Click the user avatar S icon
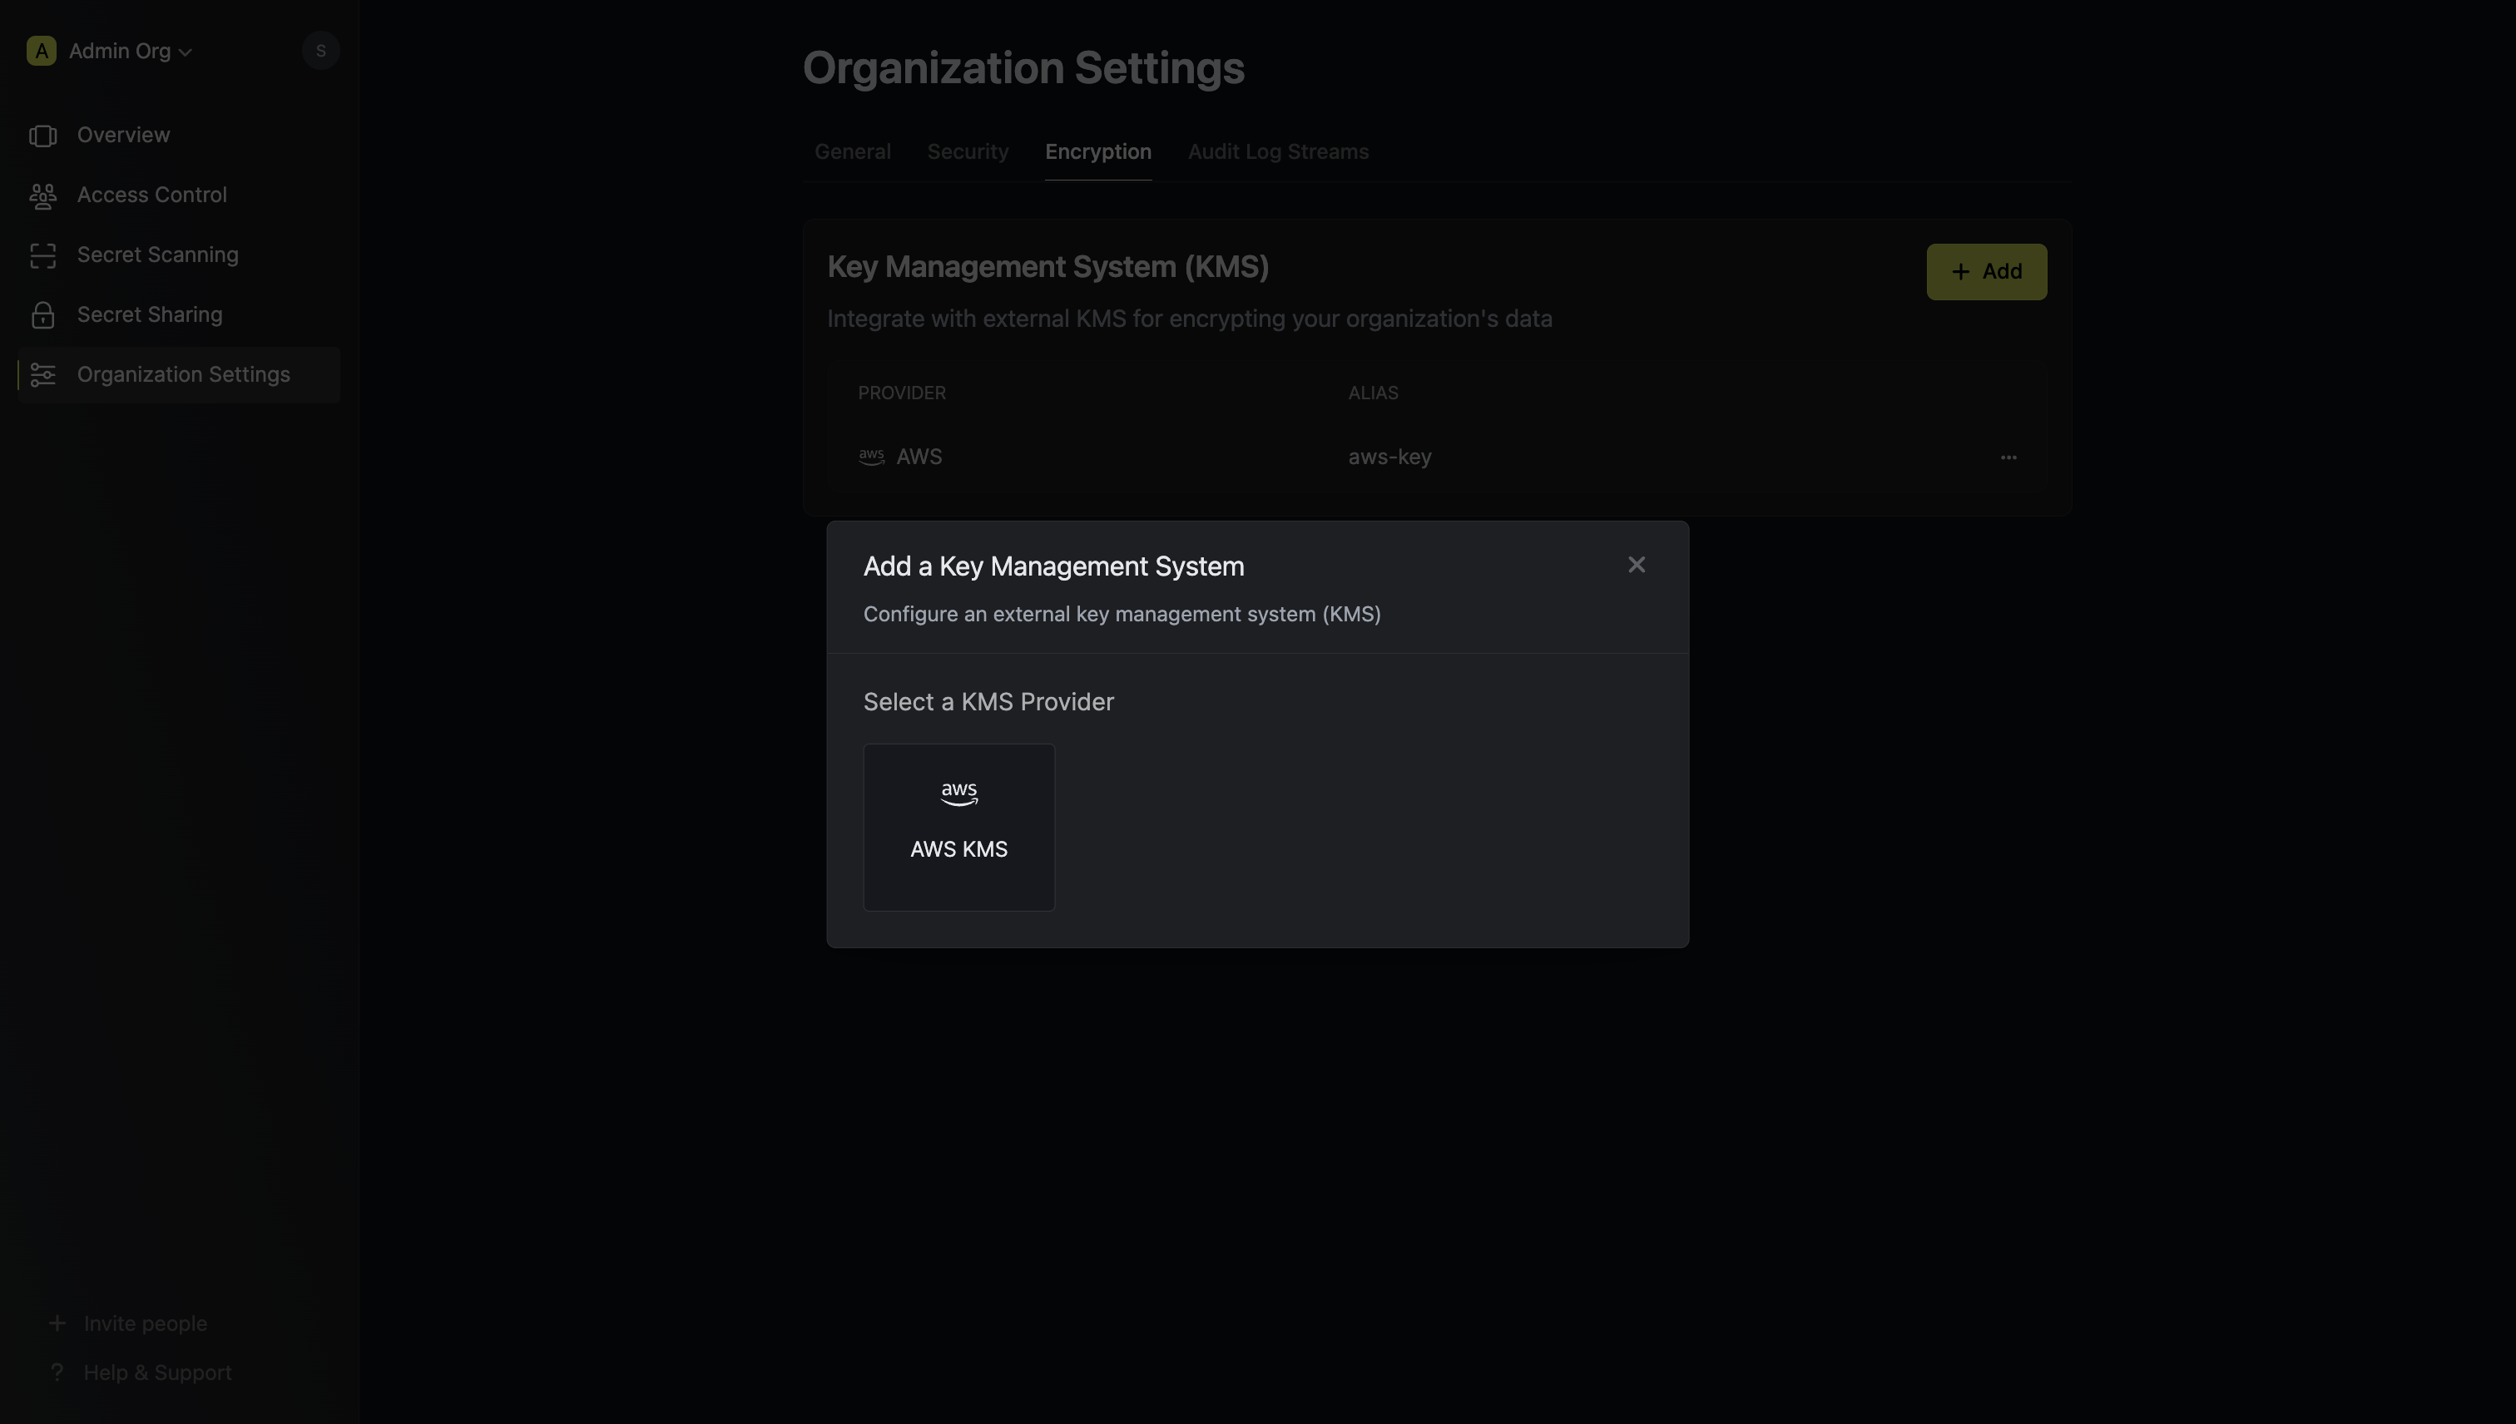 click(x=321, y=51)
